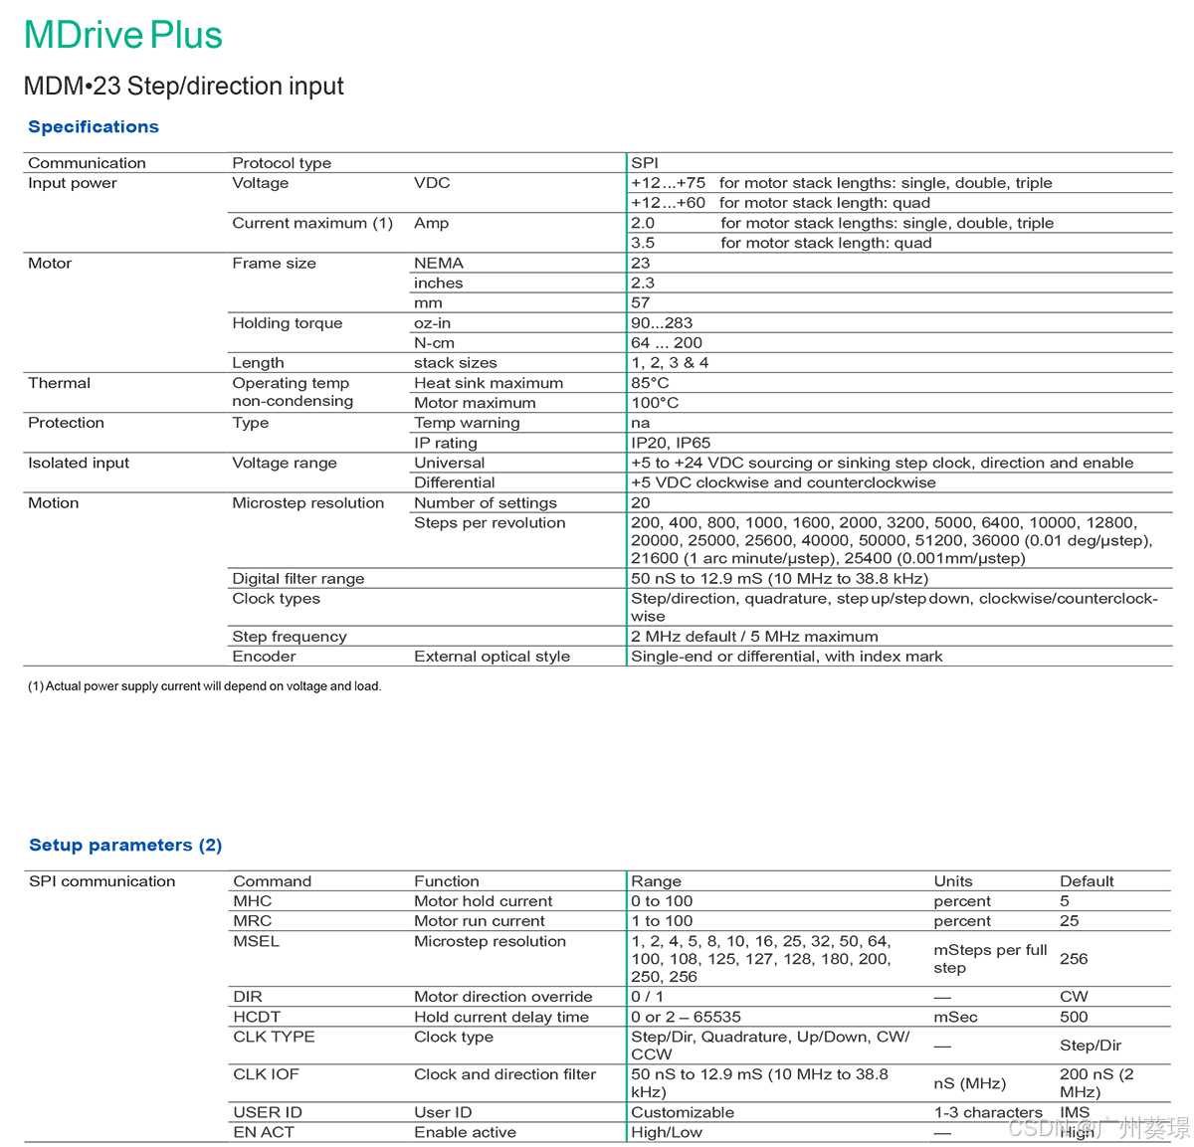Click the "100°C" value
Viewport: 1194px width, 1147px height.
(x=655, y=403)
